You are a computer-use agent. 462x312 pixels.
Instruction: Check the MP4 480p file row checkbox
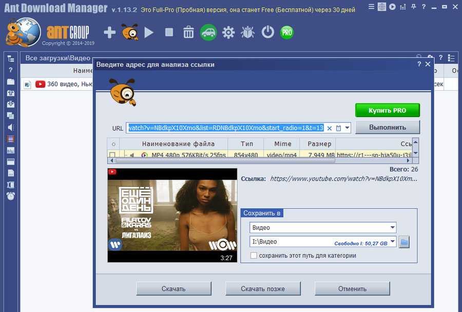pos(112,154)
